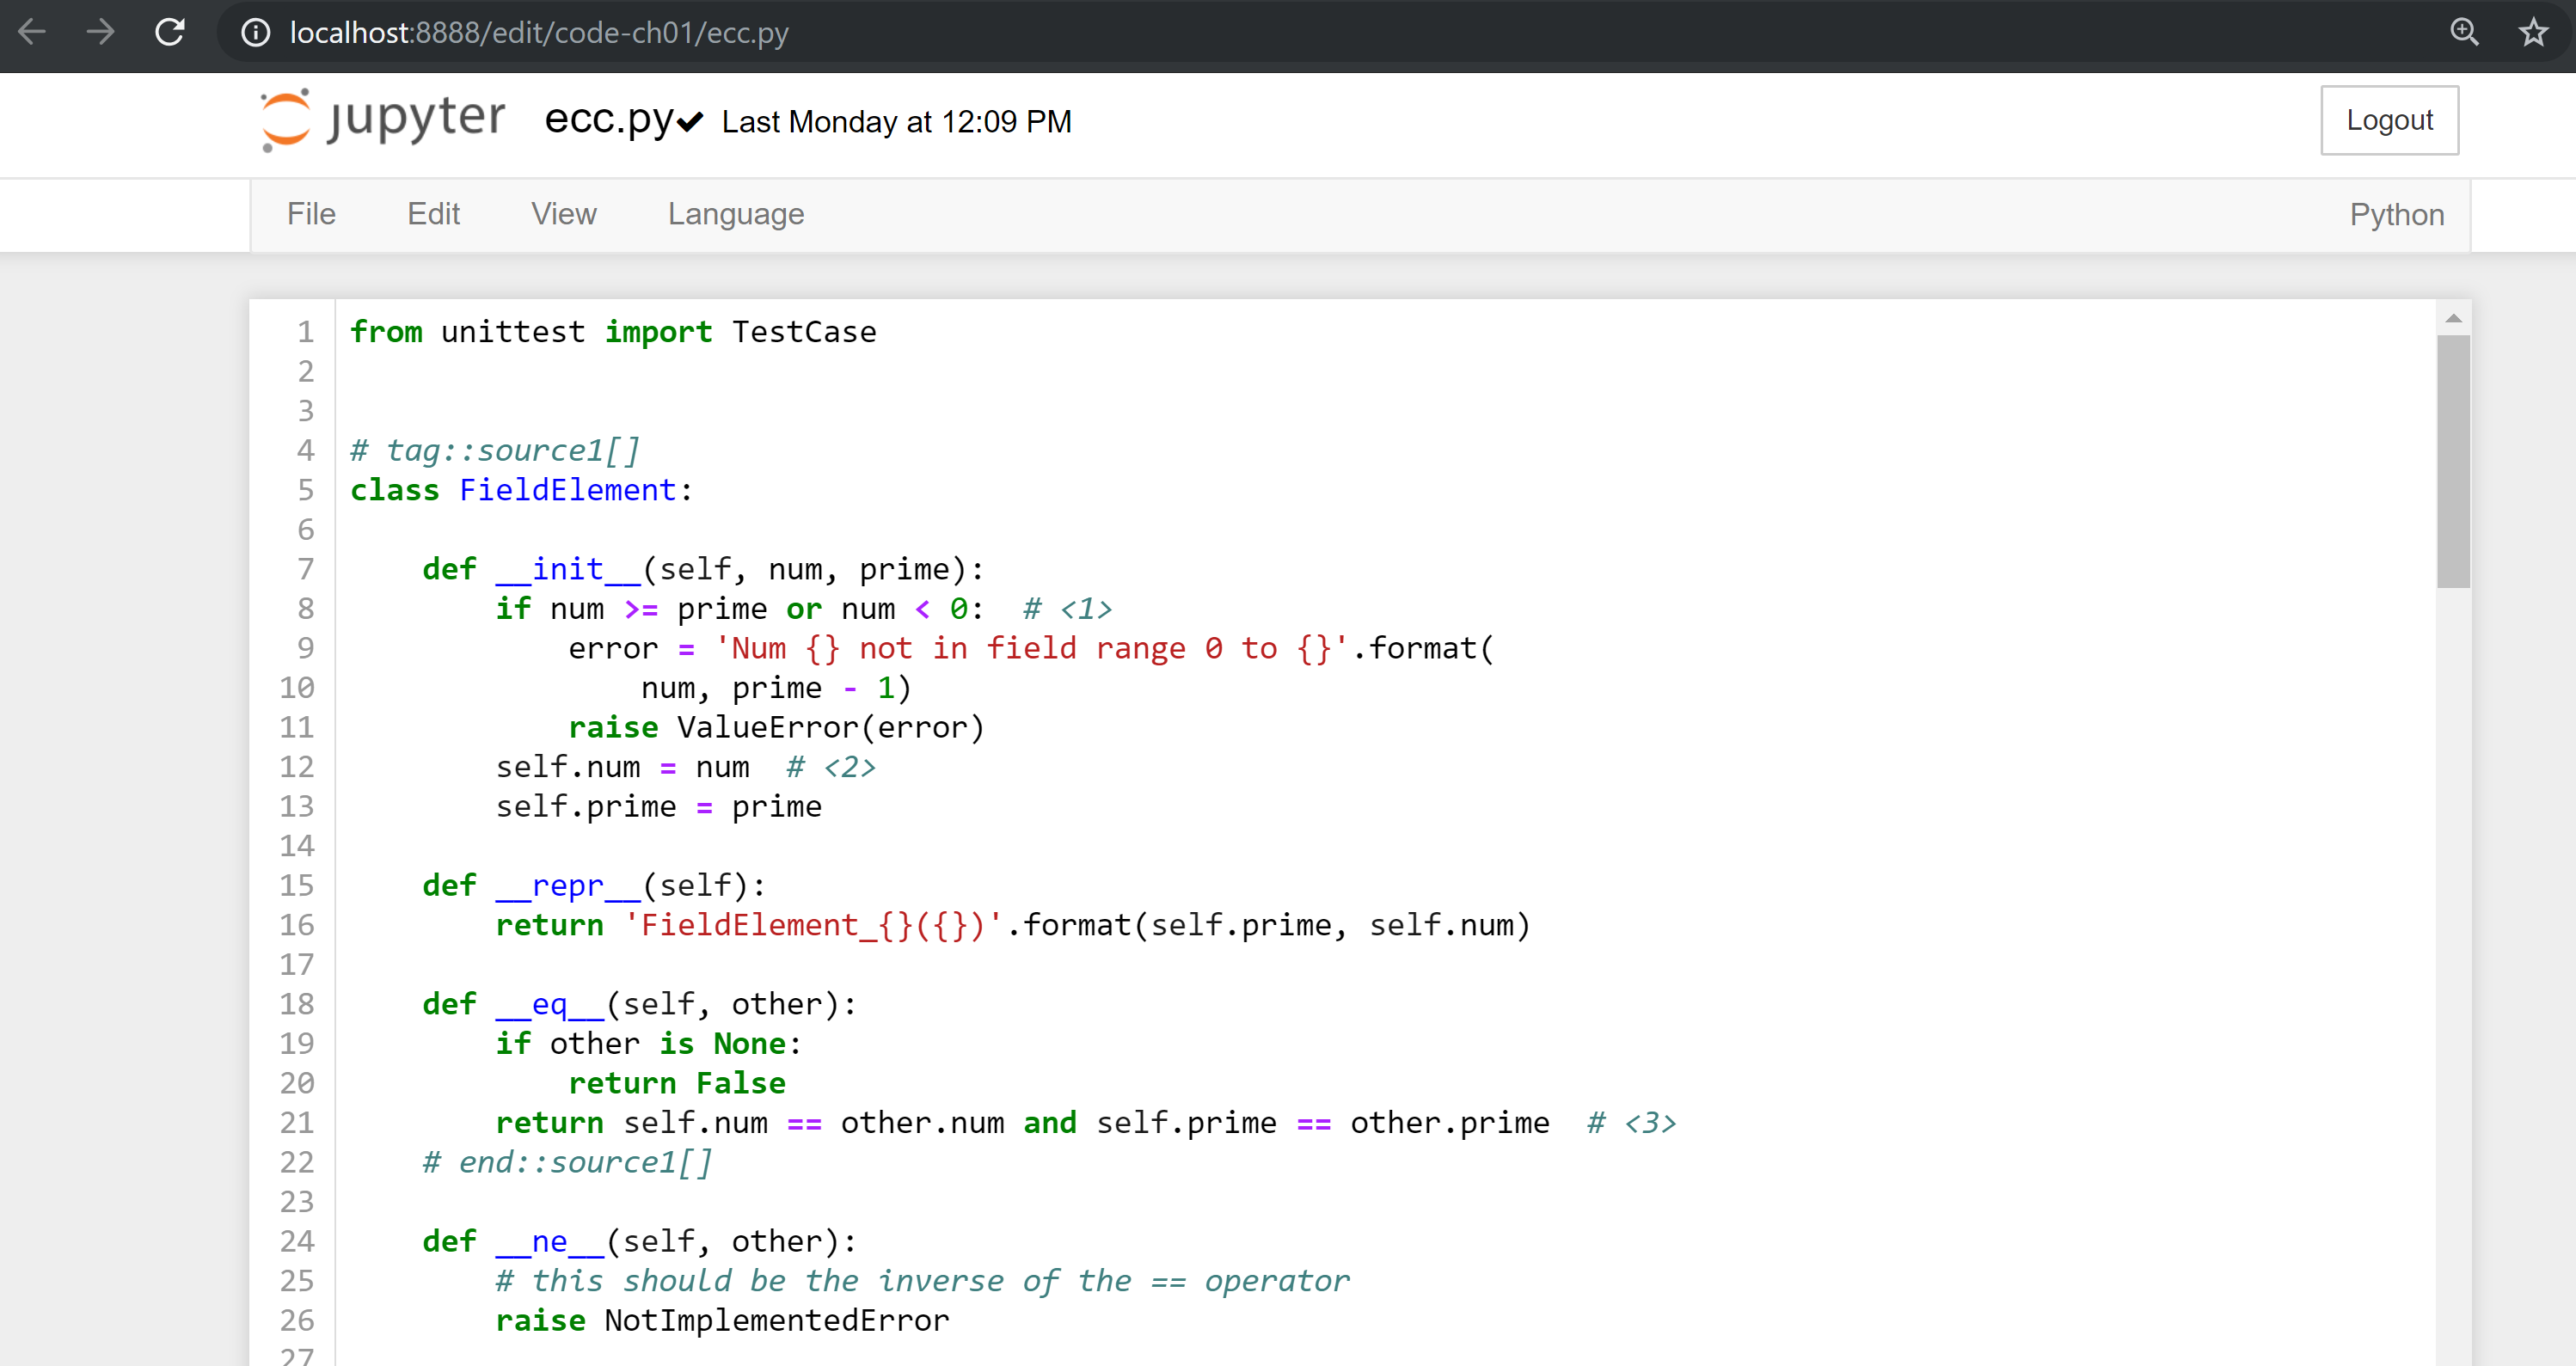The image size is (2576, 1366).
Task: Navigate forward using the forward arrow
Action: [100, 32]
